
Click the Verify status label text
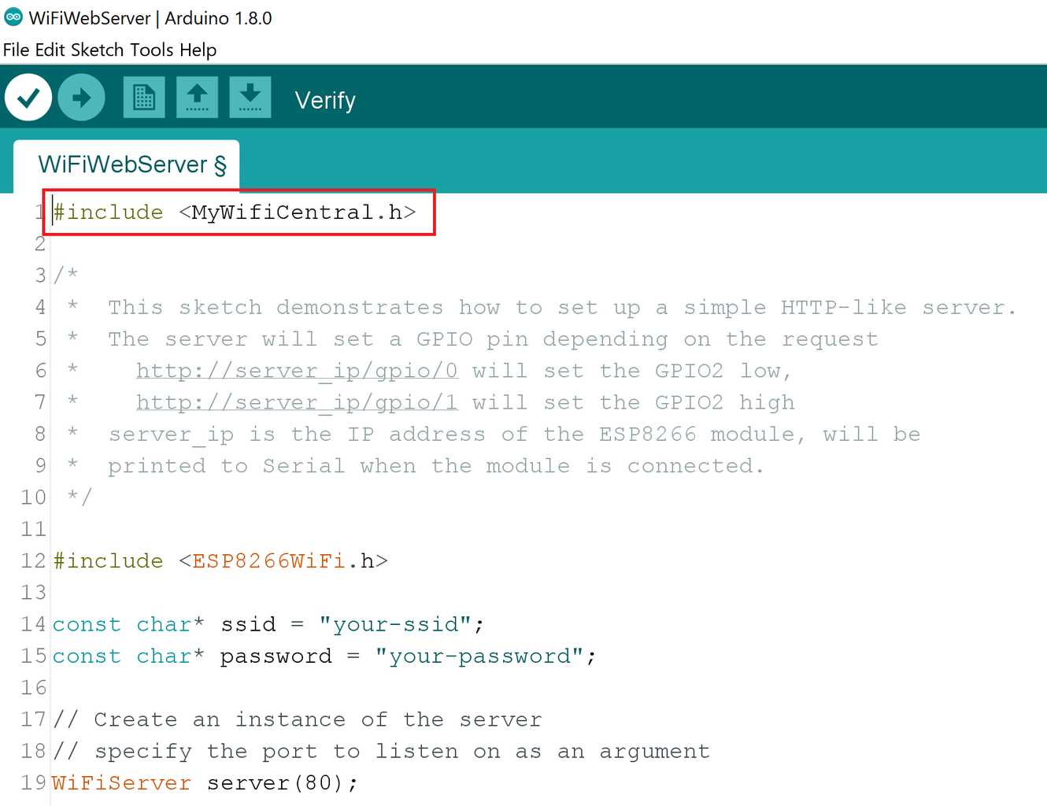point(325,100)
